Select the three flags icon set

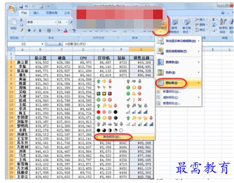tap(104, 87)
